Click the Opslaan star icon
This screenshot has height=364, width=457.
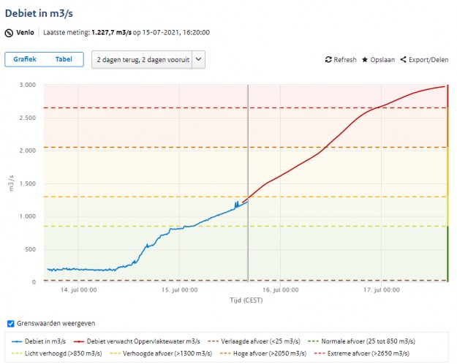[x=365, y=60]
